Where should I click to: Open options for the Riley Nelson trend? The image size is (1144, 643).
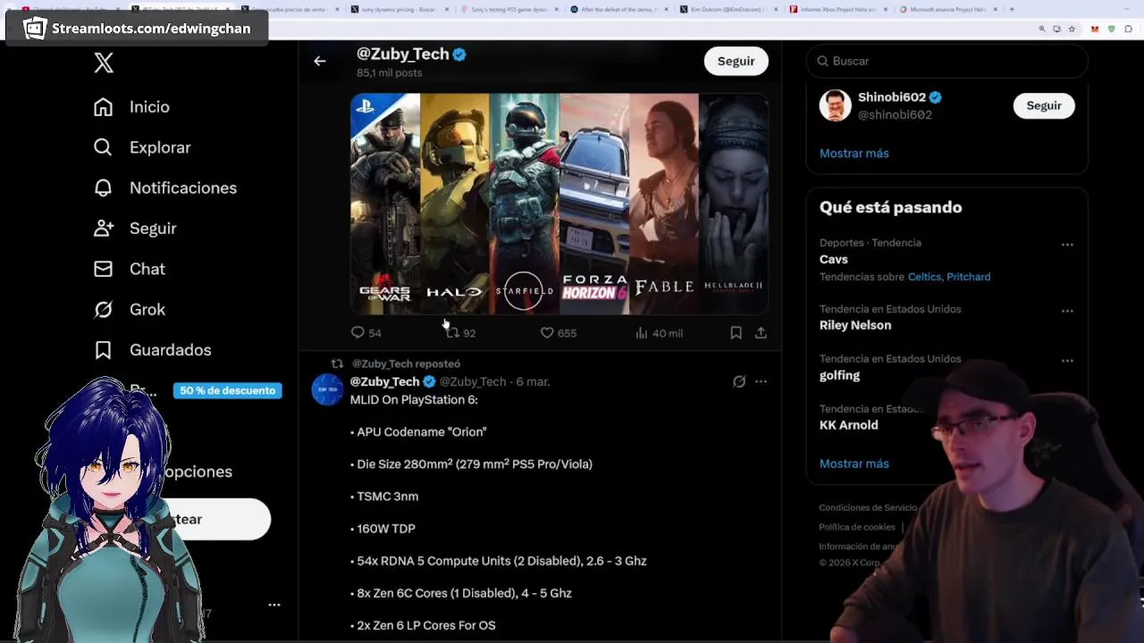(x=1067, y=311)
